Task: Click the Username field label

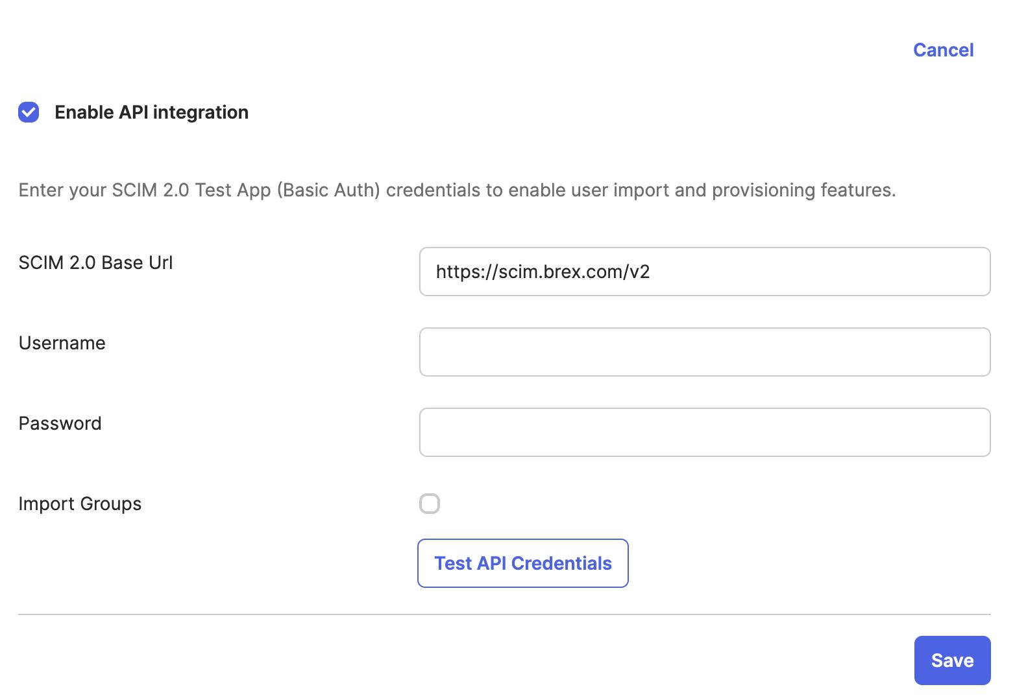Action: coord(62,343)
